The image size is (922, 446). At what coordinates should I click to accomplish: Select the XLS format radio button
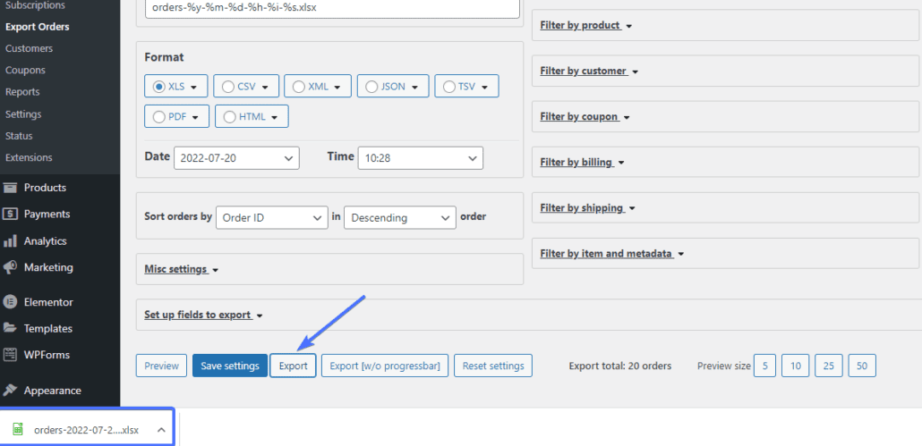(x=158, y=87)
